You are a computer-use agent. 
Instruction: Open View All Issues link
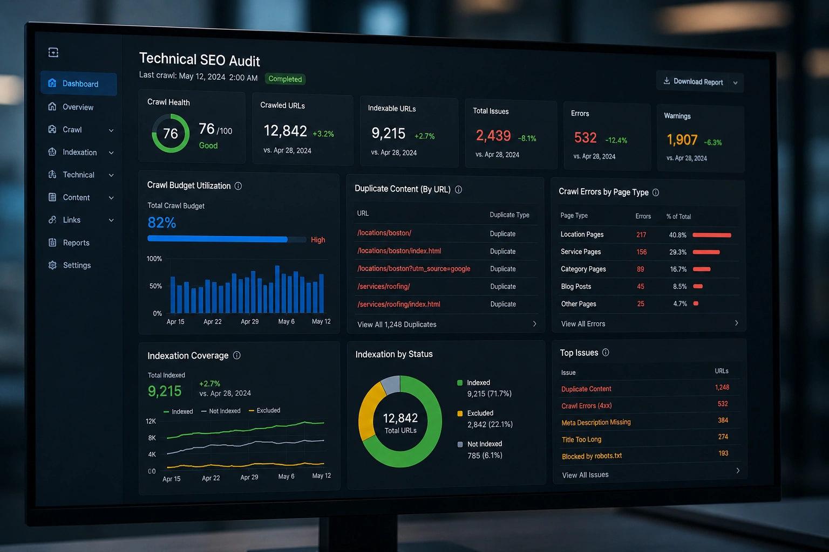click(x=585, y=475)
